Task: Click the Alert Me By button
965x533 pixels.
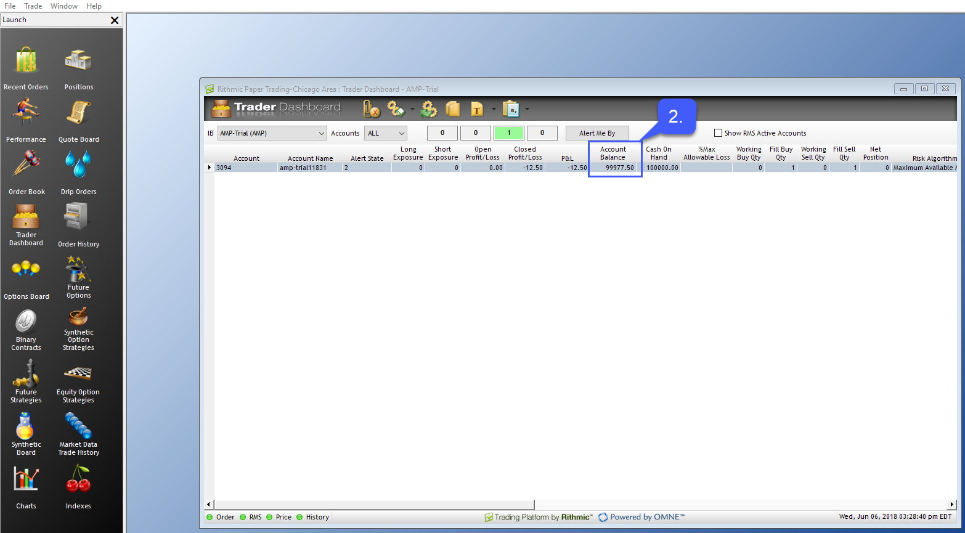Action: (597, 133)
